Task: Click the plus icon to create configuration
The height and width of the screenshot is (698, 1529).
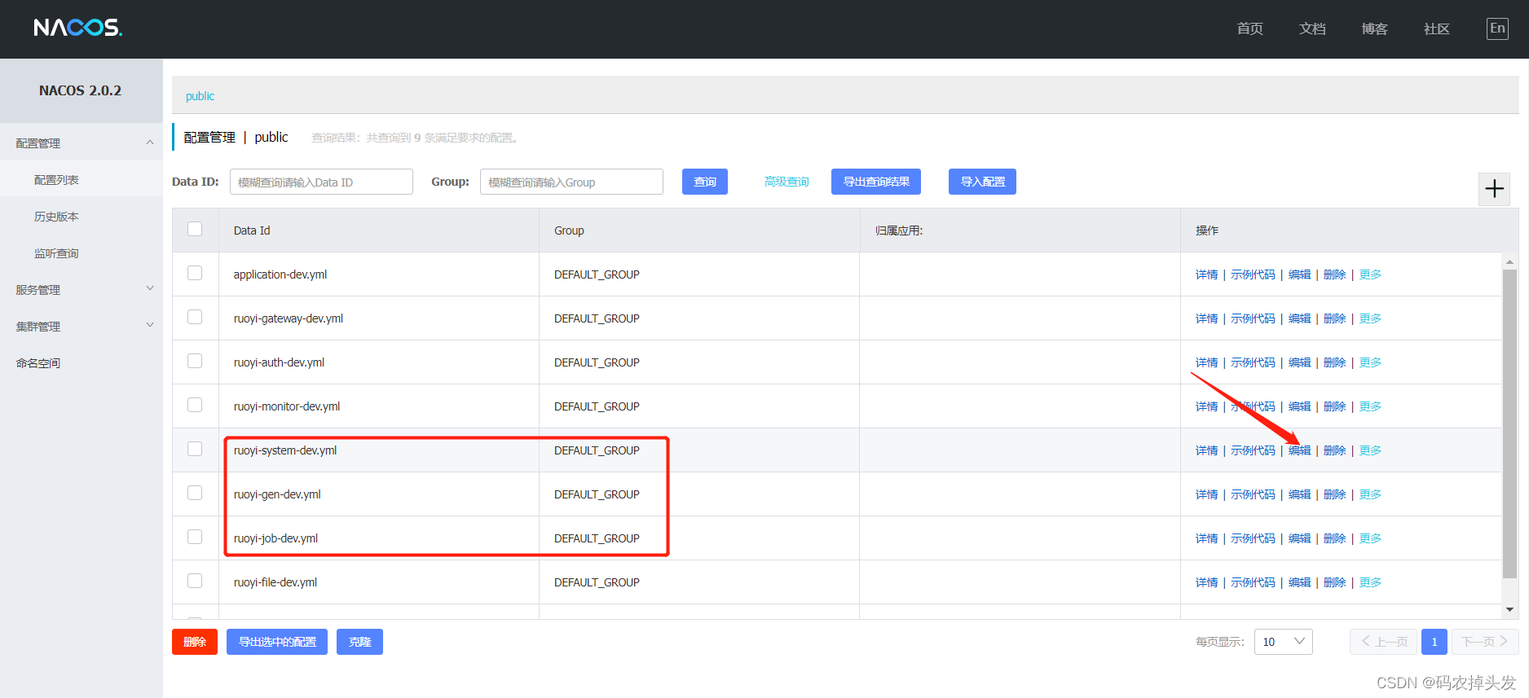Action: pyautogui.click(x=1494, y=189)
